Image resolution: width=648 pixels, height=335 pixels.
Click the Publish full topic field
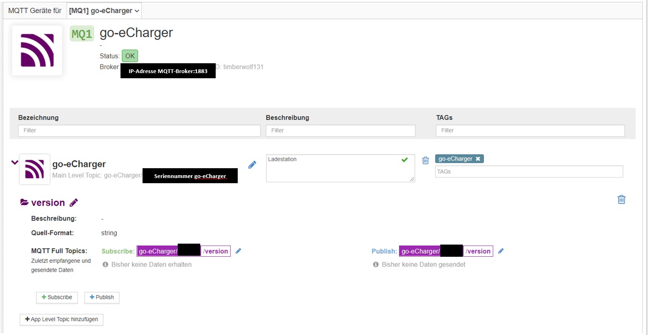tap(446, 251)
